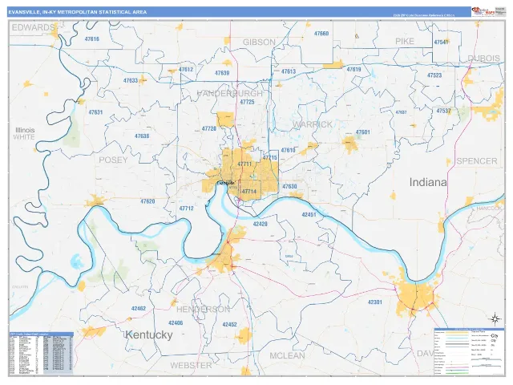Screen dimensions: 513x385
Task: Click the Indiana state label
Action: 428,182
